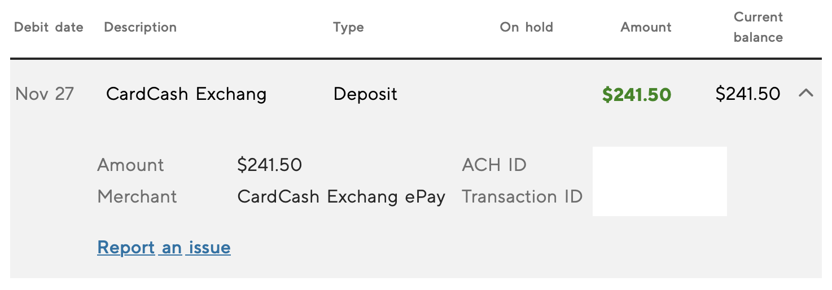
Task: Sort by the Description column header
Action: tap(141, 27)
